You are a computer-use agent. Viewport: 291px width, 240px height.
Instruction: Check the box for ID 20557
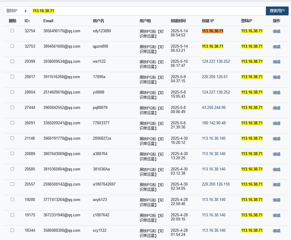pos(12,184)
